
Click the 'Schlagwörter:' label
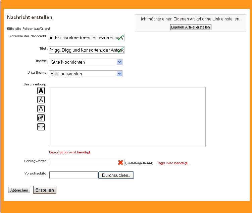36,161
